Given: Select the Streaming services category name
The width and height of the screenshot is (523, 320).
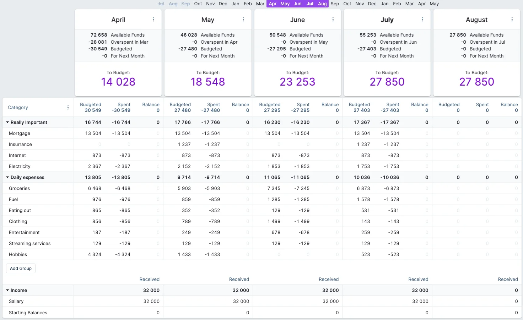Looking at the screenshot, I should 30,243.
